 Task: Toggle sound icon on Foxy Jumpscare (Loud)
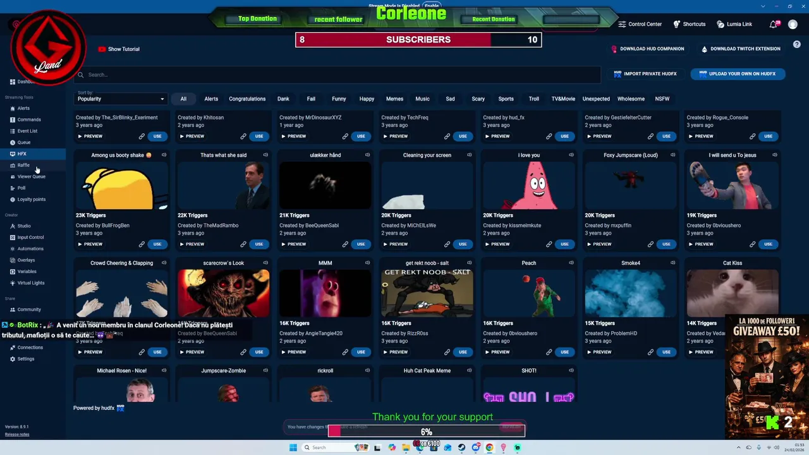coord(672,155)
